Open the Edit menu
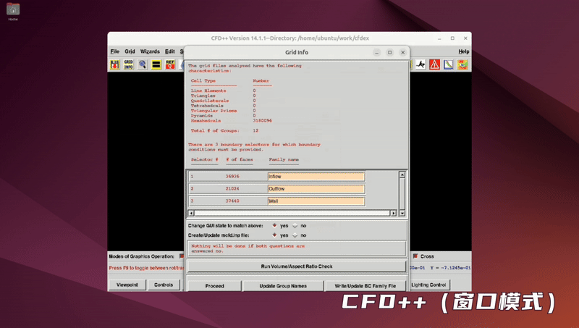 [170, 51]
